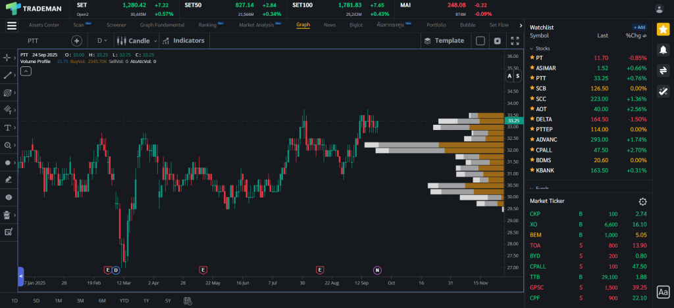Set chart range to 1M
This screenshot has height=308, width=674.
point(59,301)
